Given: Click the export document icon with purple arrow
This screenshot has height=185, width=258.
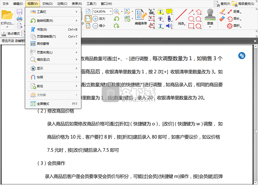Looking at the screenshot, I should 20,26.
